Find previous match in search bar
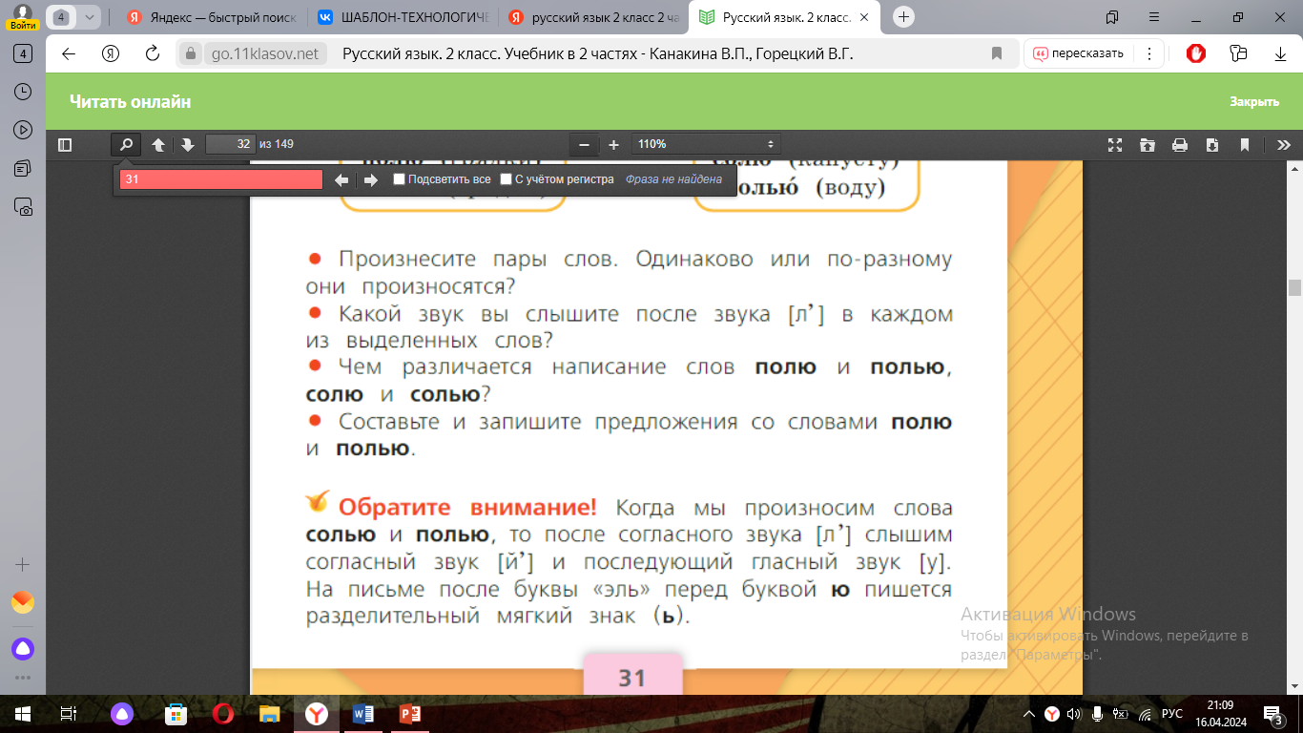 [x=341, y=179]
